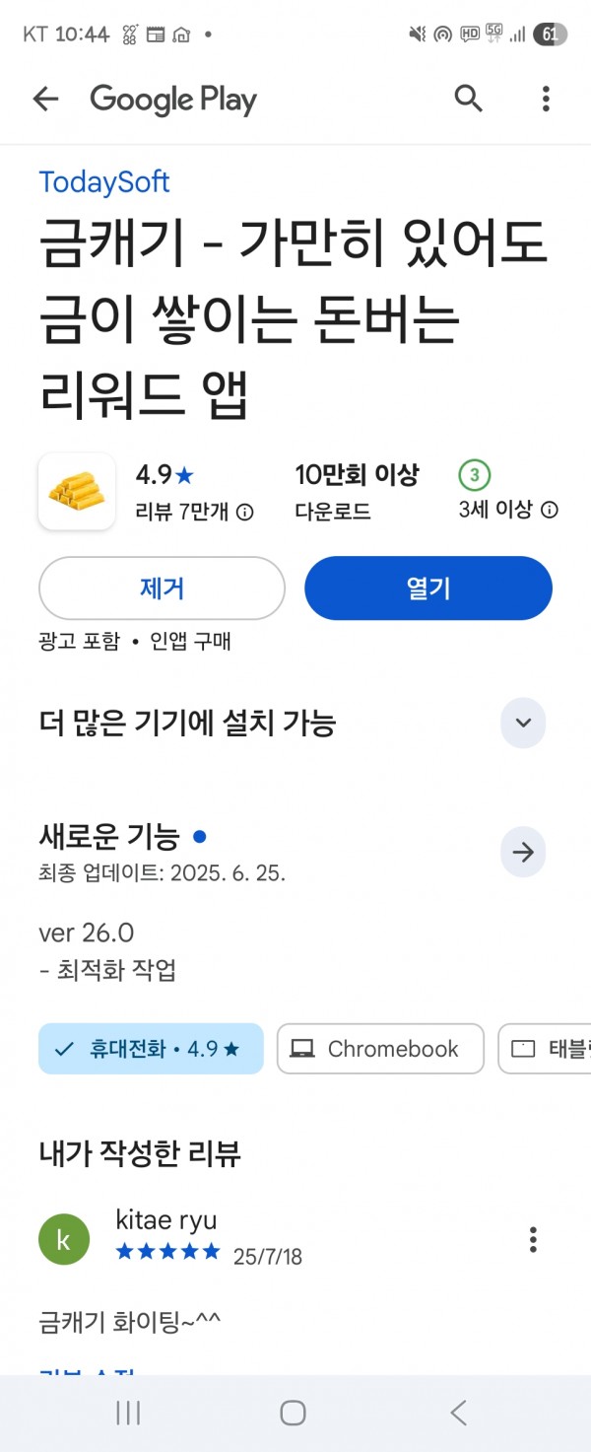This screenshot has height=1452, width=591.
Task: Tap the info icon next to 리뷰 7만개
Action: (x=245, y=512)
